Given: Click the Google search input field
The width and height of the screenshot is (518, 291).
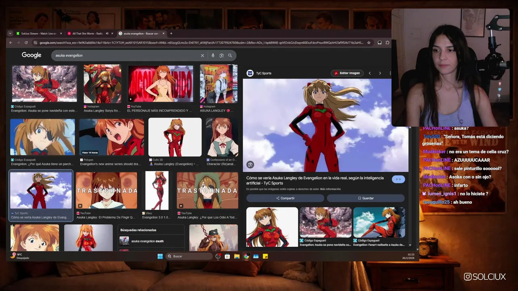Looking at the screenshot, I should coord(126,55).
